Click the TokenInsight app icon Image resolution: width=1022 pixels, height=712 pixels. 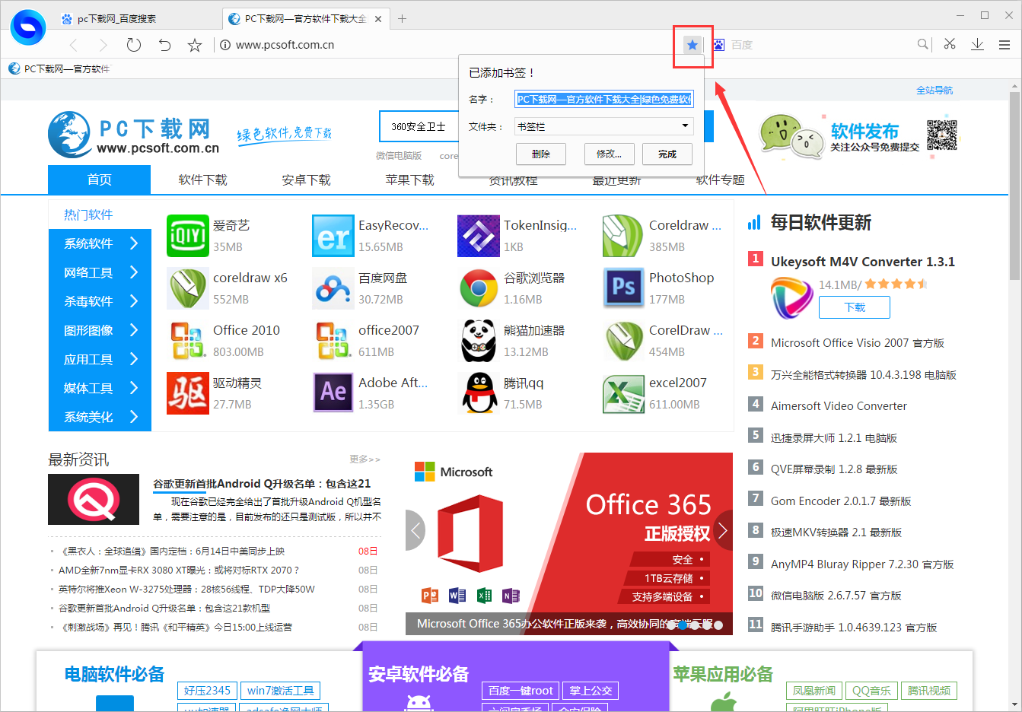tap(478, 236)
